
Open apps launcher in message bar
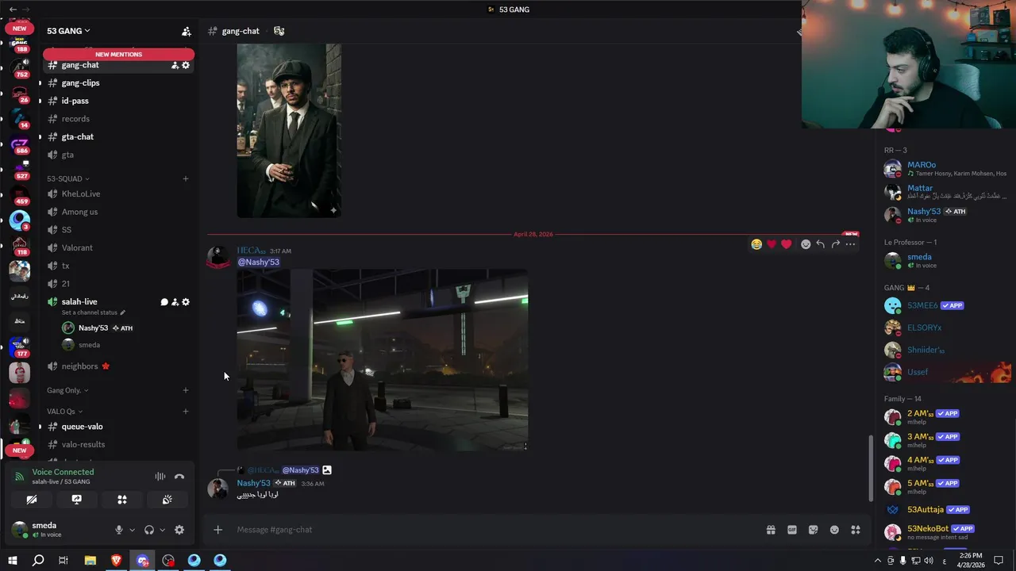point(856,530)
